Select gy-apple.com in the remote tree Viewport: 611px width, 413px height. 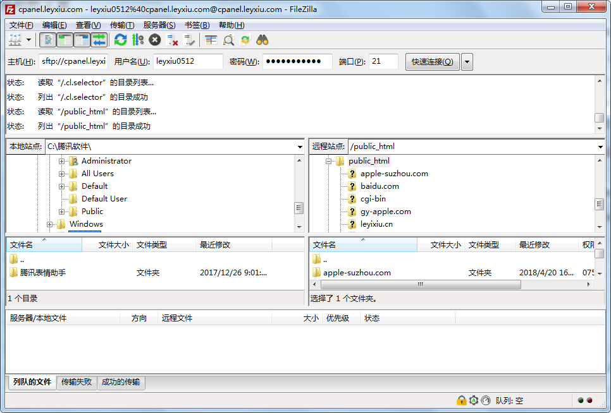coord(385,212)
